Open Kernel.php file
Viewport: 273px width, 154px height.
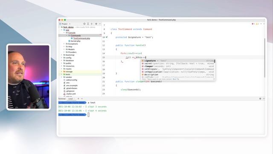coord(76,41)
